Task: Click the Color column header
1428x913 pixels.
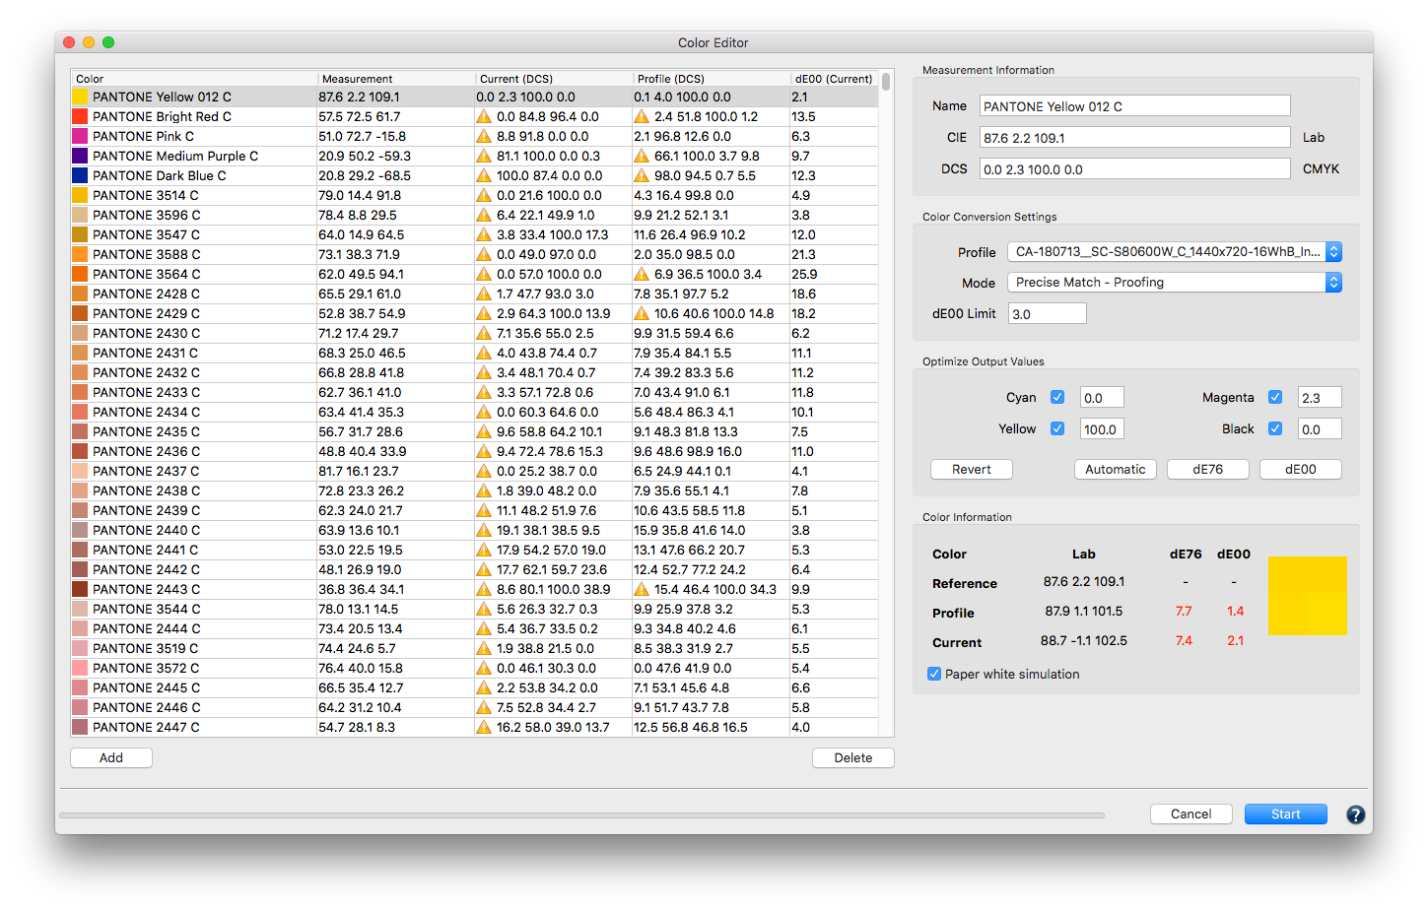Action: point(194,79)
